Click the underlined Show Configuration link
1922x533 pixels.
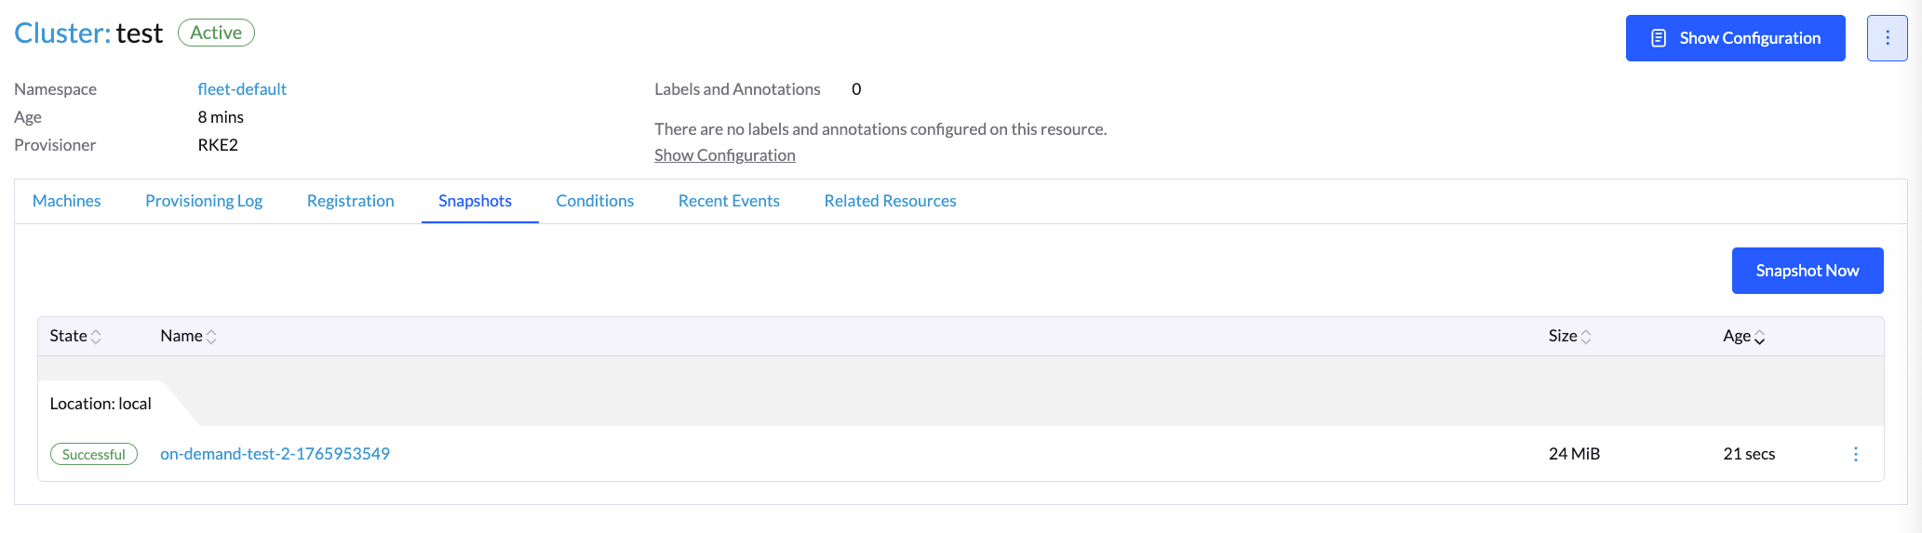[724, 155]
